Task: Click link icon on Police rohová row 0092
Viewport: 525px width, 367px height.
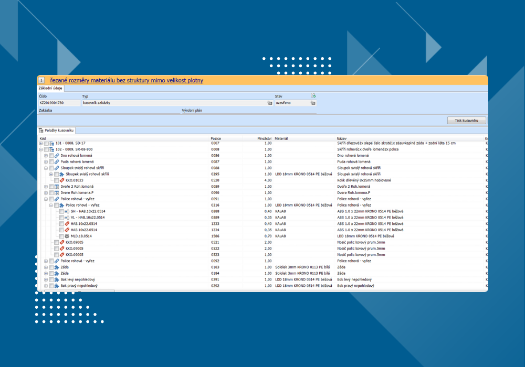Action: pos(57,261)
